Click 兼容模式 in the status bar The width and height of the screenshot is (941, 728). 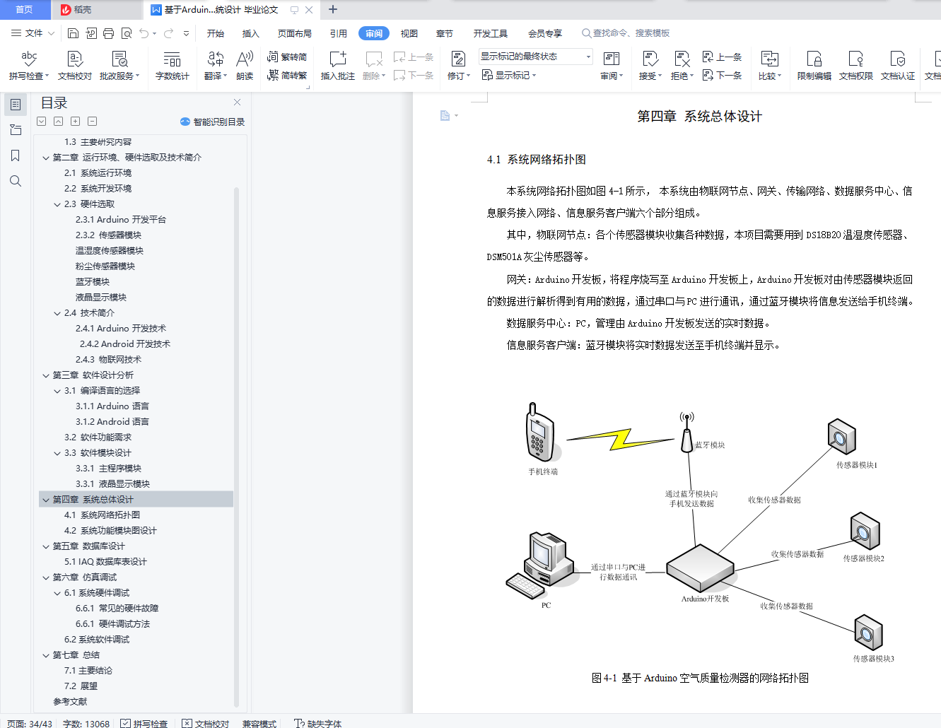click(x=259, y=723)
